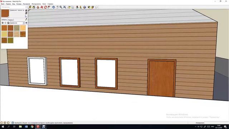Click the back arrow in materials browser

[3, 23]
